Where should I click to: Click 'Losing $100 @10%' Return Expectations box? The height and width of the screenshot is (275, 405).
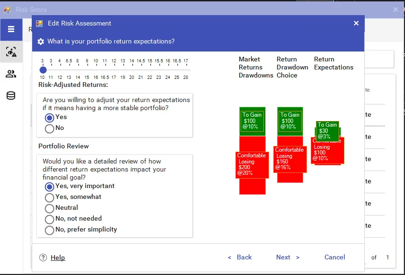327,152
